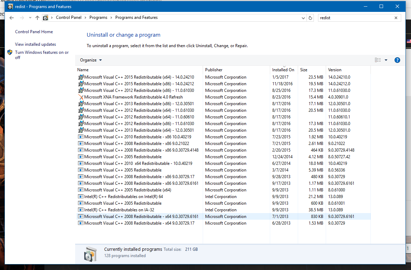Click icon of Visual C++ 2008 x64 9.0.30729.6161

(x=81, y=216)
